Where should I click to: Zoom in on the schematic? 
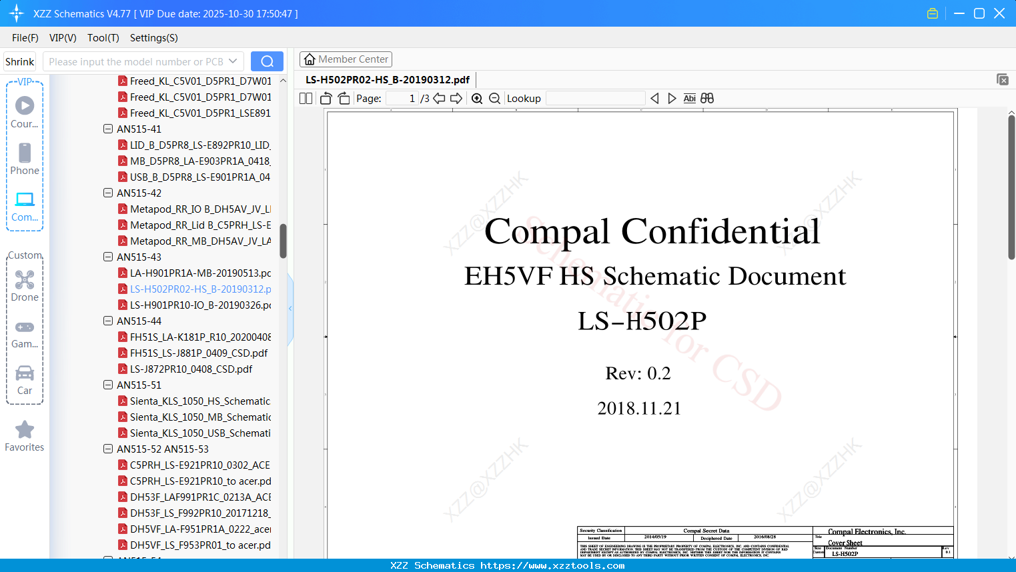pyautogui.click(x=477, y=99)
